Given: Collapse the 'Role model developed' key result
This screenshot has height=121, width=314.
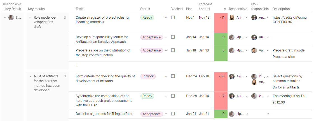Looking at the screenshot, I should pyautogui.click(x=31, y=18).
